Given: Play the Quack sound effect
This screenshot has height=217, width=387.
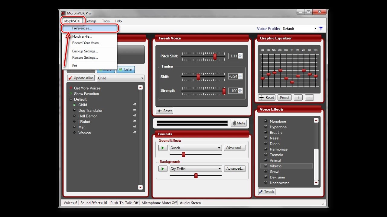Looking at the screenshot, I should click(x=163, y=148).
